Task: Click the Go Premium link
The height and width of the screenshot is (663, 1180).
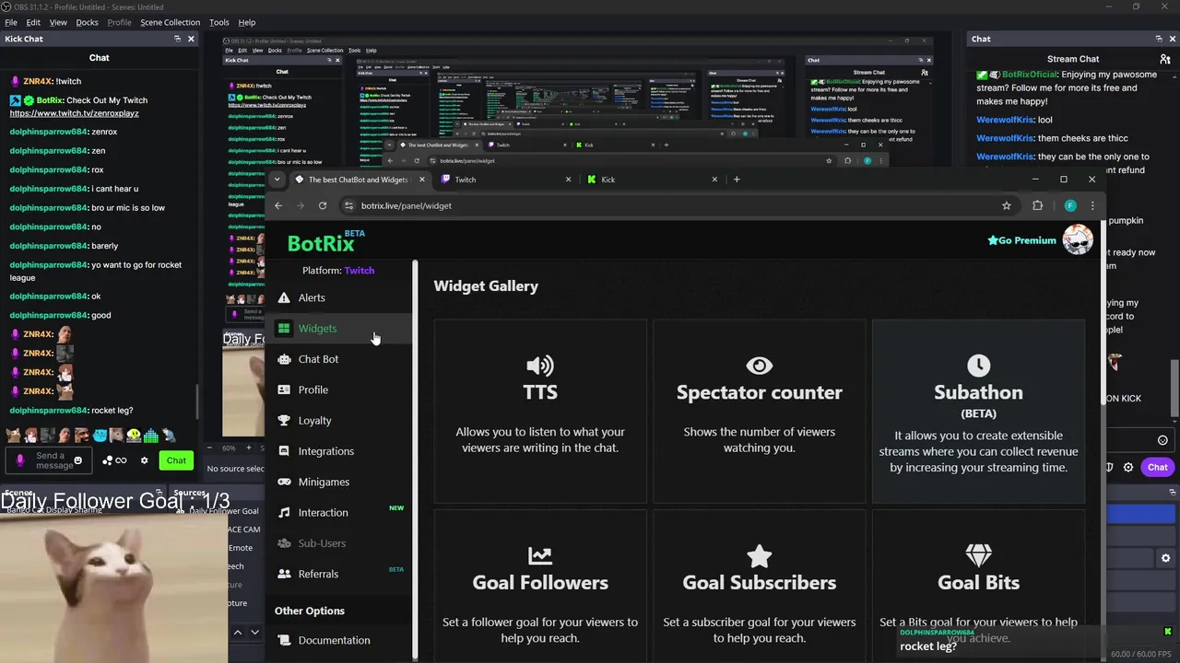Action: (1021, 240)
